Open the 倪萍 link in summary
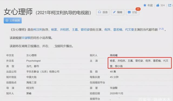The width and height of the screenshot is (173, 101). coord(107,30)
